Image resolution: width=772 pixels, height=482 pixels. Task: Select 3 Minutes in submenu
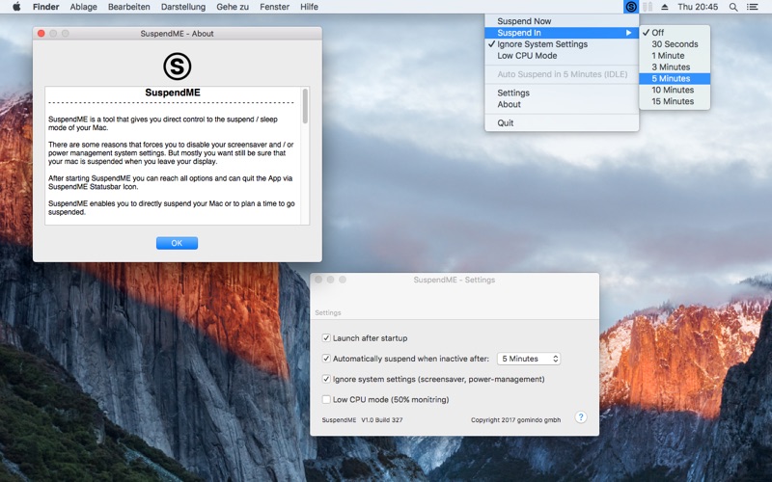click(x=675, y=67)
